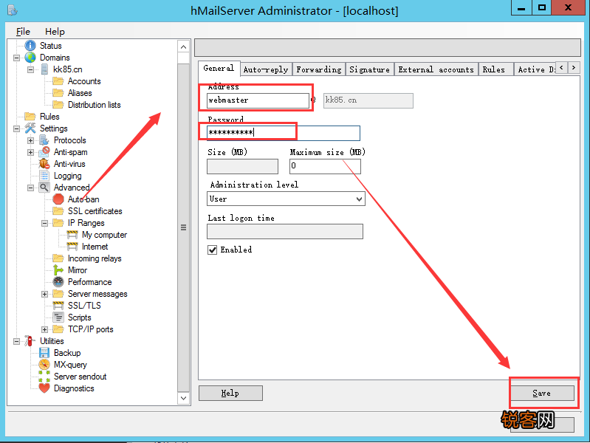
Task: Click the Protocols icon
Action: click(44, 140)
